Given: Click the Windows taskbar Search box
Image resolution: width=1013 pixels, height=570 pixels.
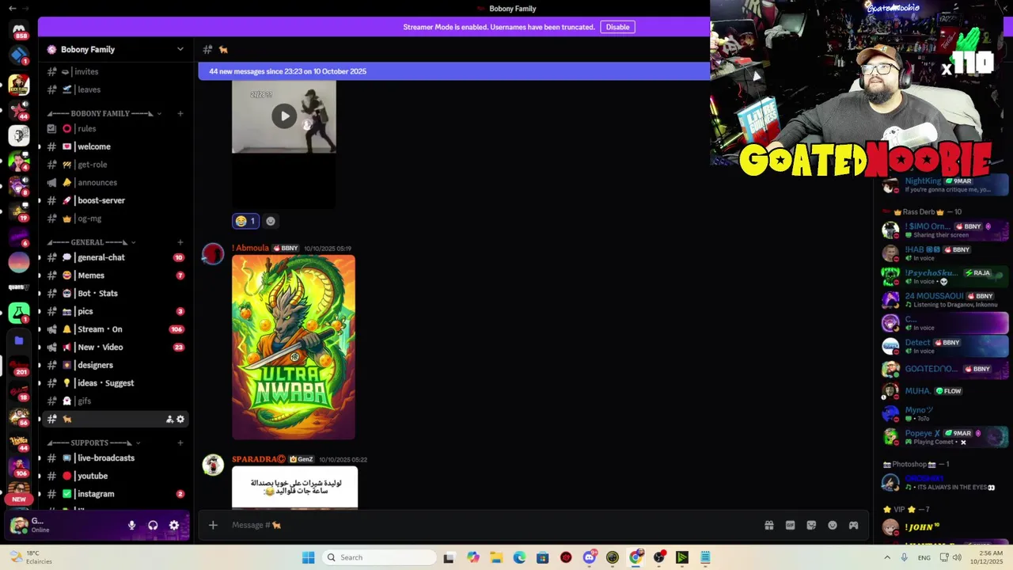Looking at the screenshot, I should [381, 557].
